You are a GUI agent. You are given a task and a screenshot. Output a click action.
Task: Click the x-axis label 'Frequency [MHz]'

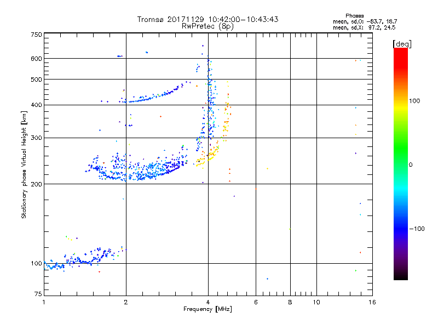[208, 309]
